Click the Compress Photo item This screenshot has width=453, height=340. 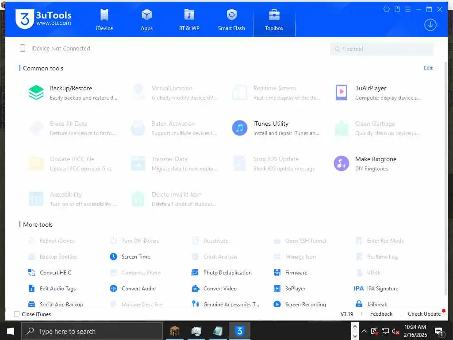(x=135, y=272)
